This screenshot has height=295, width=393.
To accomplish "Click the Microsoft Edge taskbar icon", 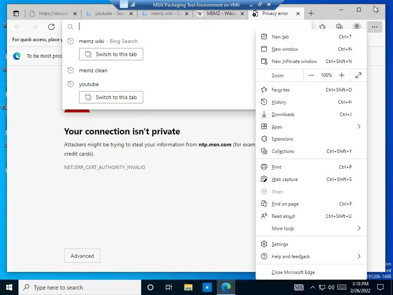I will coord(226,287).
